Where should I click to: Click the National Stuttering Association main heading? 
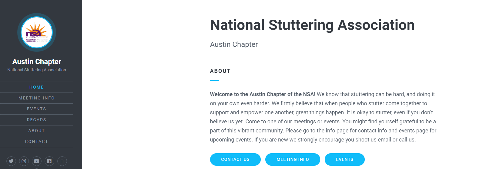312,25
